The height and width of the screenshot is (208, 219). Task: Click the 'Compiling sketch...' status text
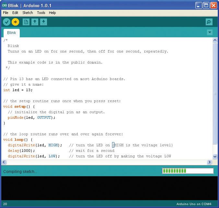[20, 171]
